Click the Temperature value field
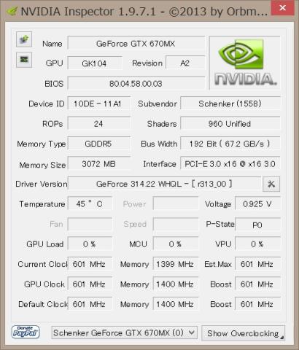Screen dimensions: 299x350 (90, 203)
